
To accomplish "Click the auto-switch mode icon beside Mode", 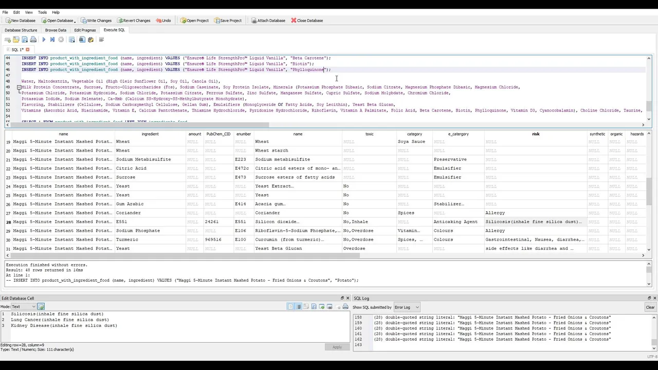I will point(41,307).
